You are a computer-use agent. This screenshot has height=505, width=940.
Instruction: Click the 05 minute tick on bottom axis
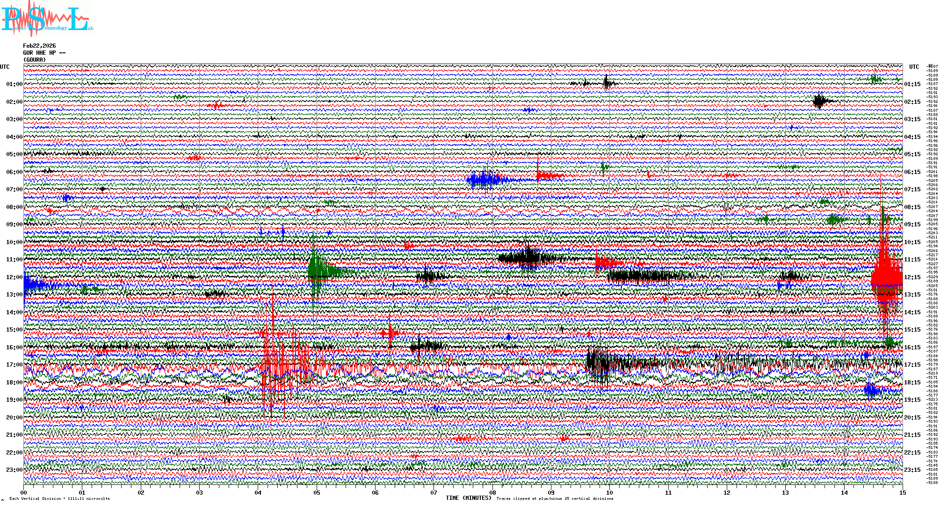click(x=317, y=492)
